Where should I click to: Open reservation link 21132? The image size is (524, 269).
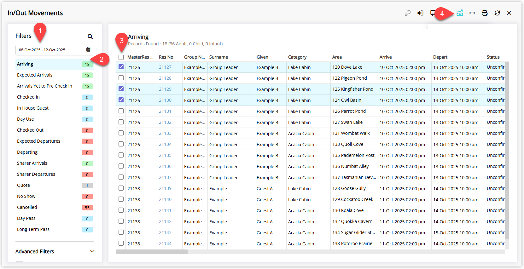pos(165,122)
